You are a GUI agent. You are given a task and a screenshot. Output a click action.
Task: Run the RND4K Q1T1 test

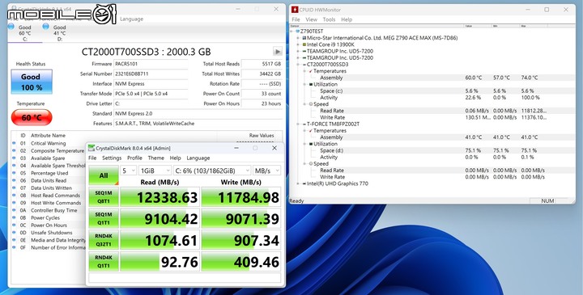[104, 262]
